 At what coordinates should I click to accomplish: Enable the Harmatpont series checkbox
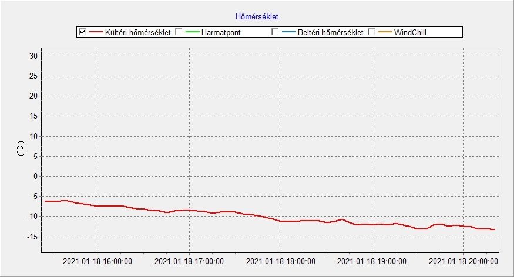click(x=179, y=32)
